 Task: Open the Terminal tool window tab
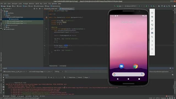coord(6,96)
